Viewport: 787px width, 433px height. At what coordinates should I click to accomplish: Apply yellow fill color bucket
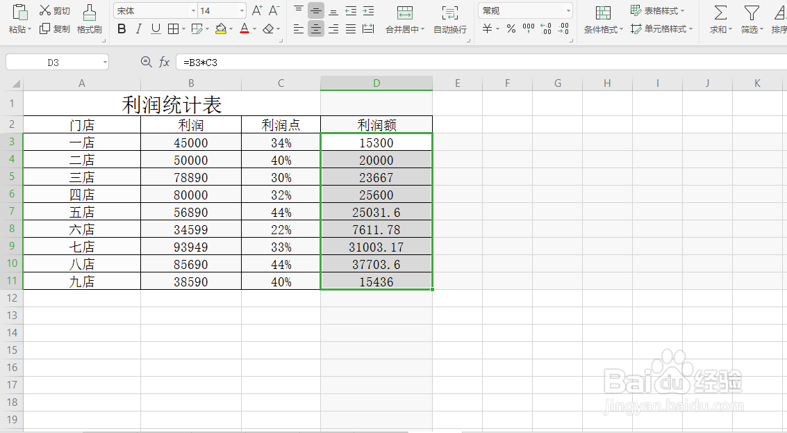tap(221, 29)
